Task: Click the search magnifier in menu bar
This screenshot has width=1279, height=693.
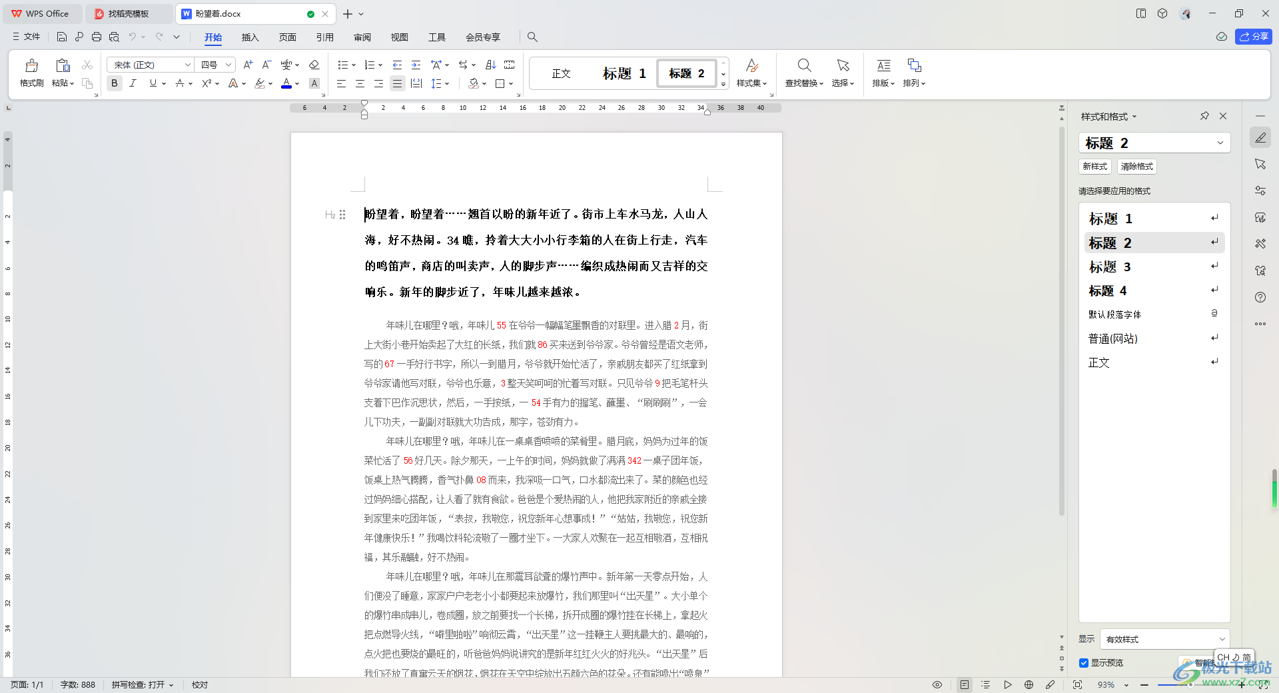Action: 532,37
